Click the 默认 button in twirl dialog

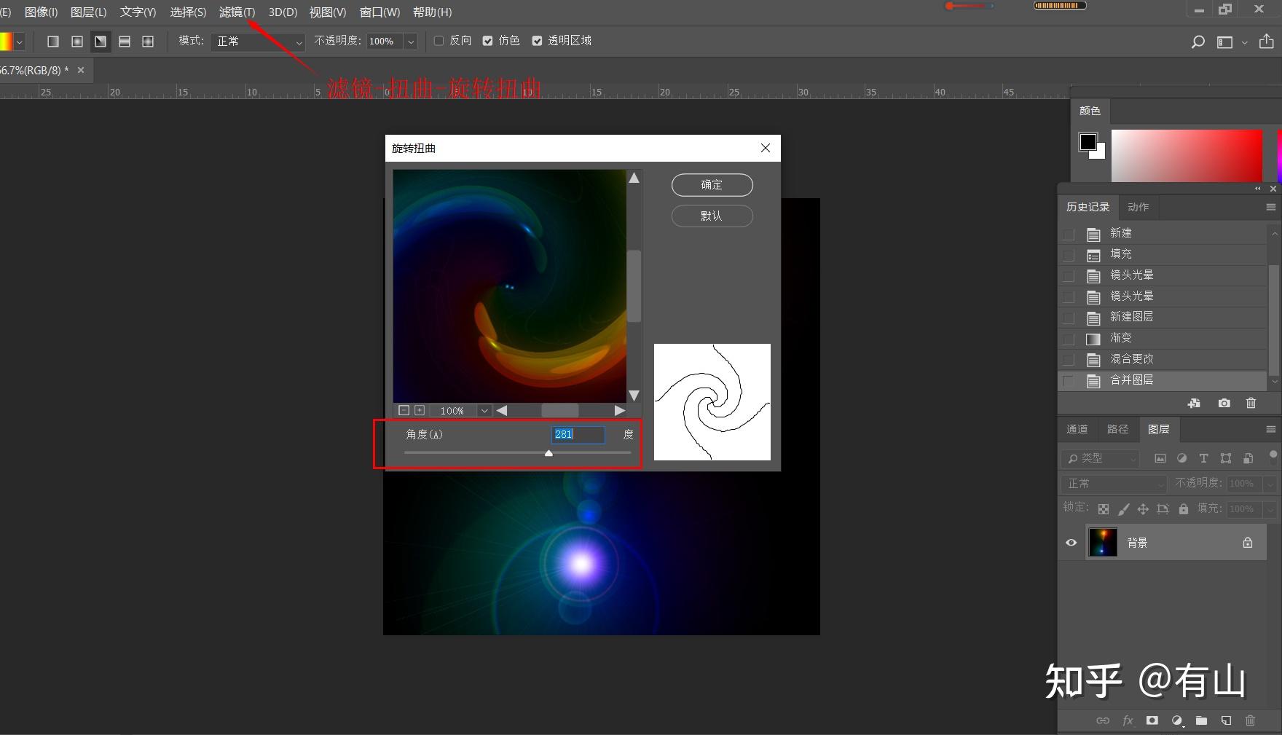[x=712, y=216]
